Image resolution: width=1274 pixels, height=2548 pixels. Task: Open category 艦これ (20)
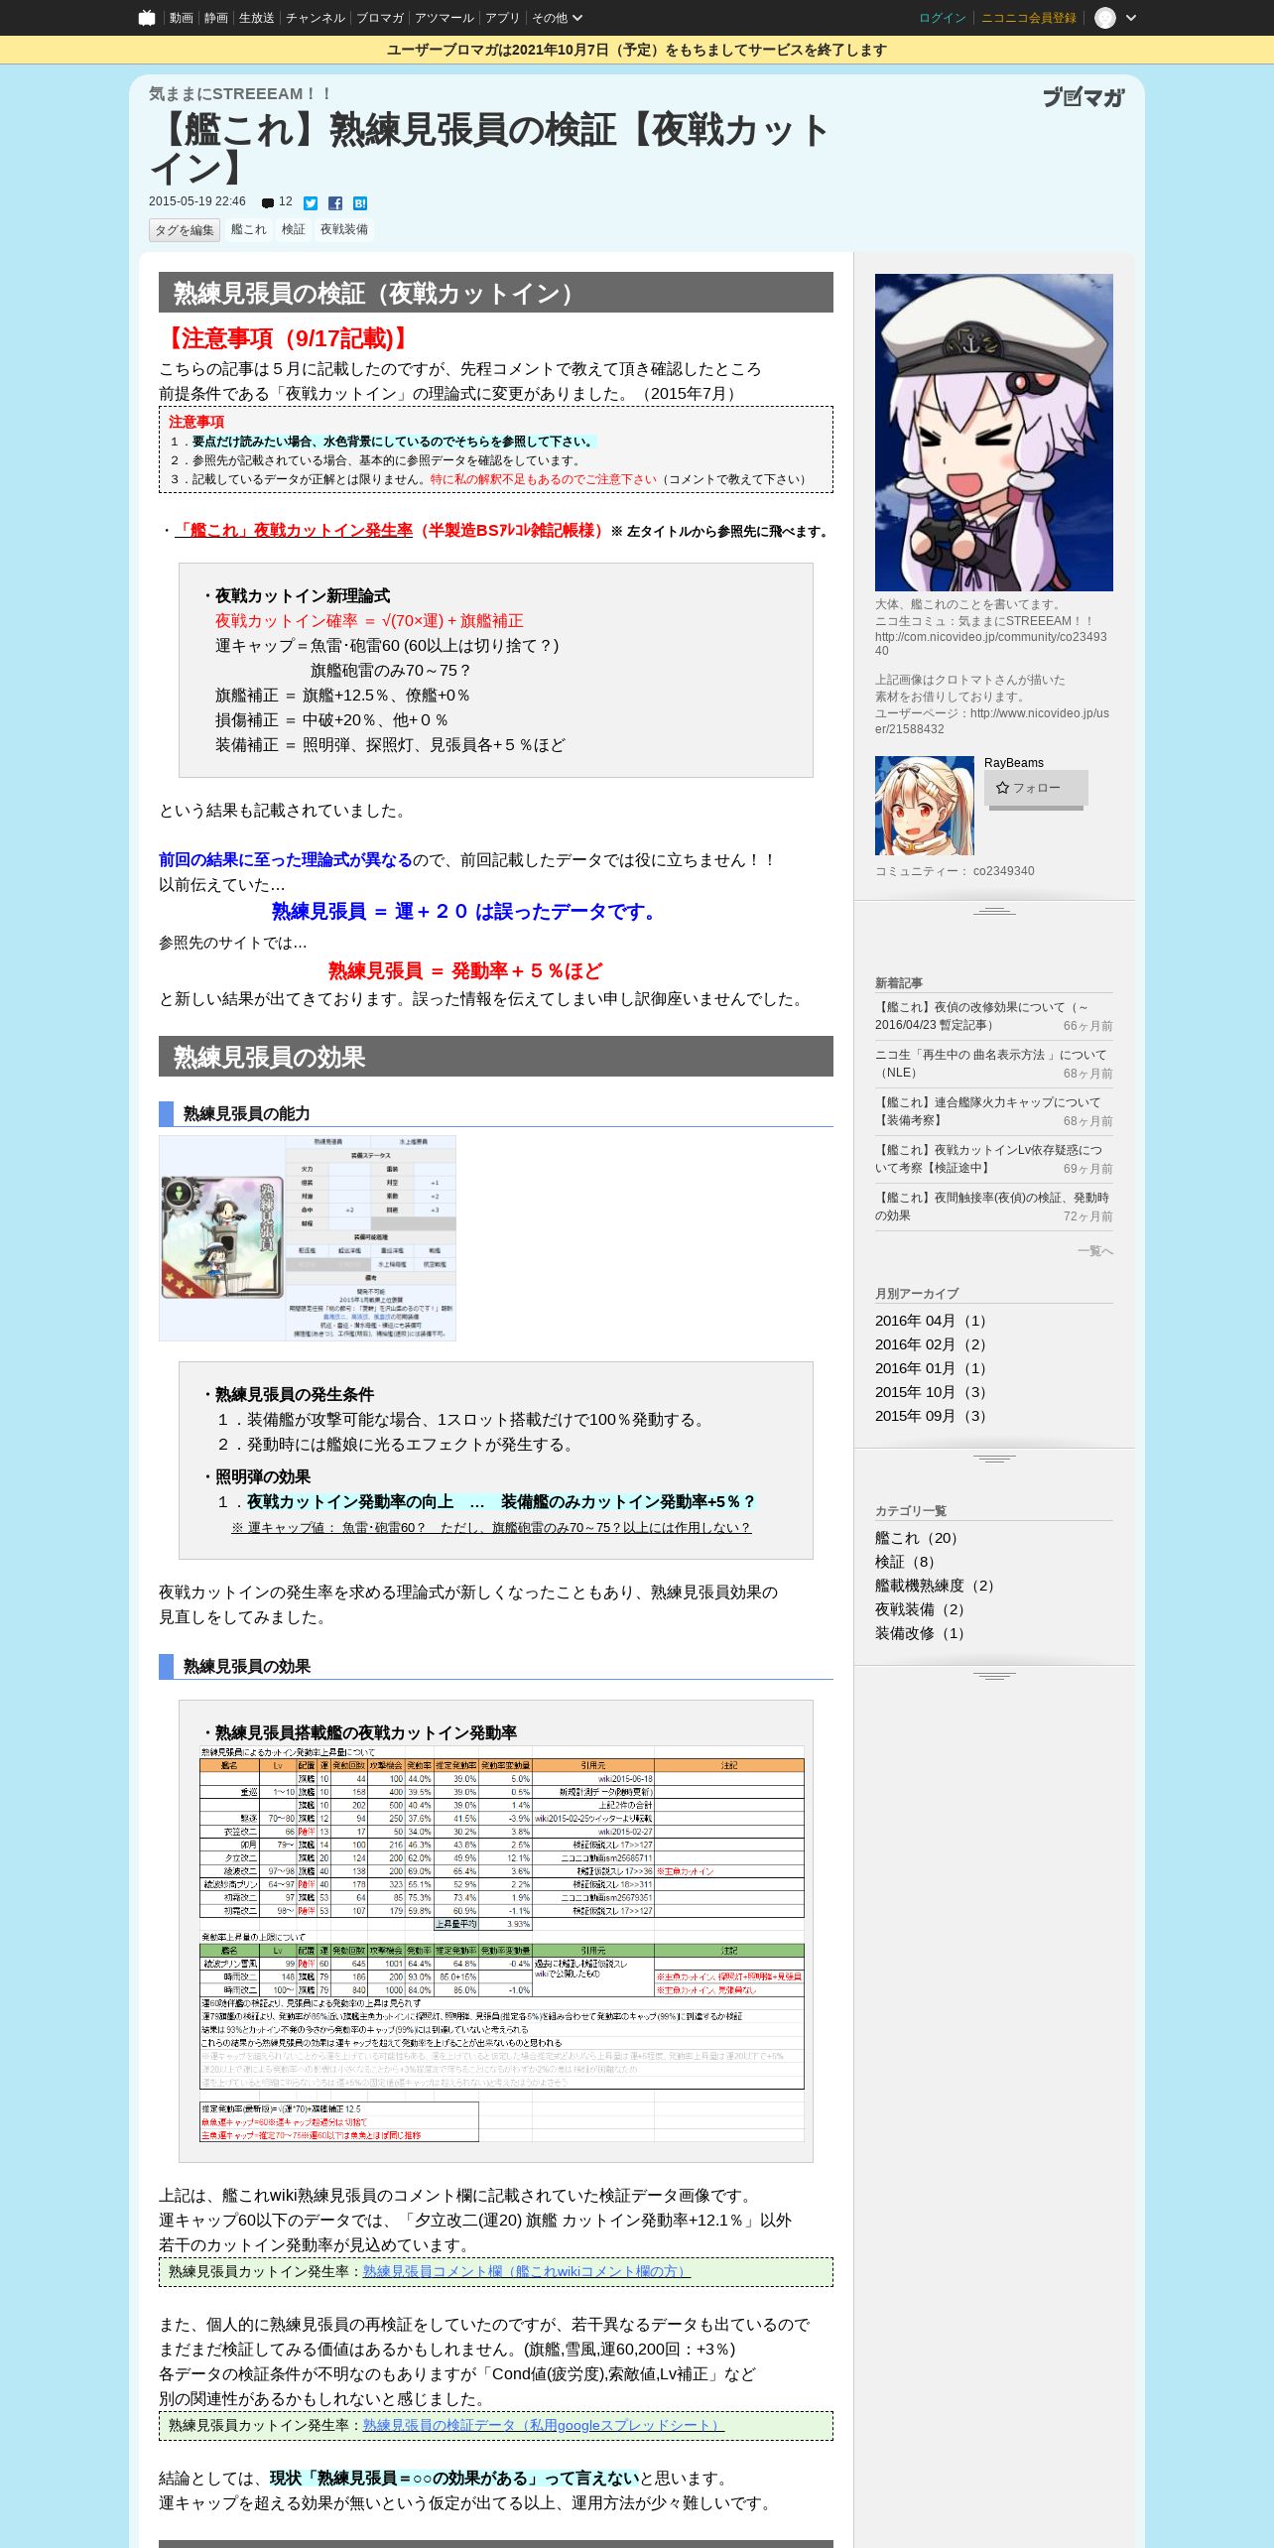[919, 1538]
